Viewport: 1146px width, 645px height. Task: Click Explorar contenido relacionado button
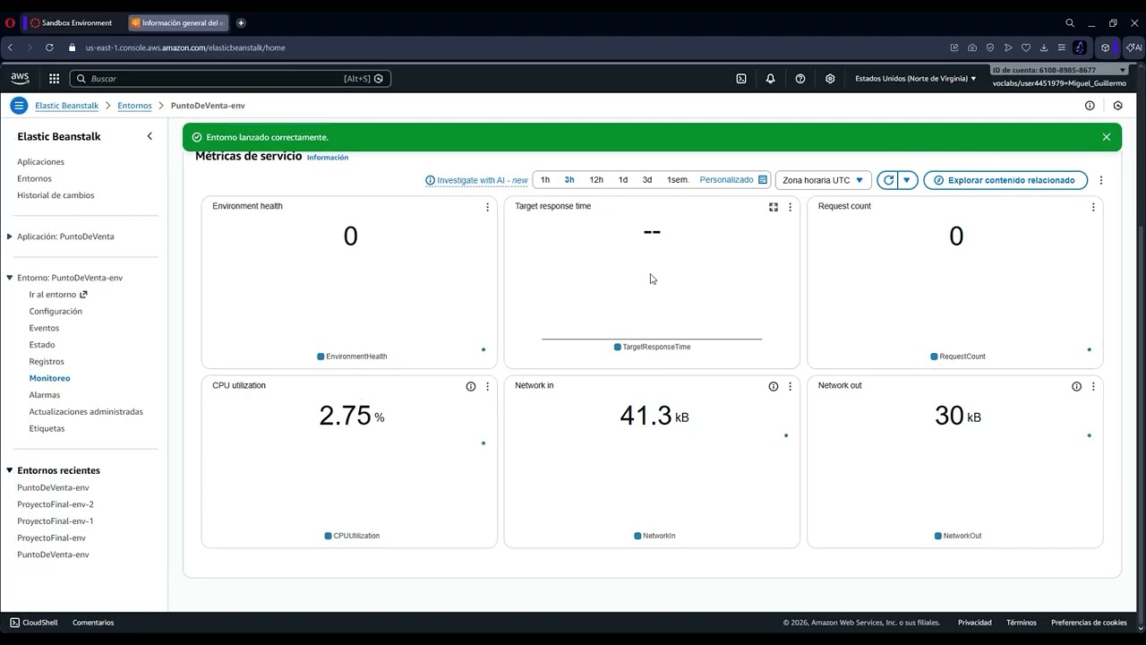1005,180
